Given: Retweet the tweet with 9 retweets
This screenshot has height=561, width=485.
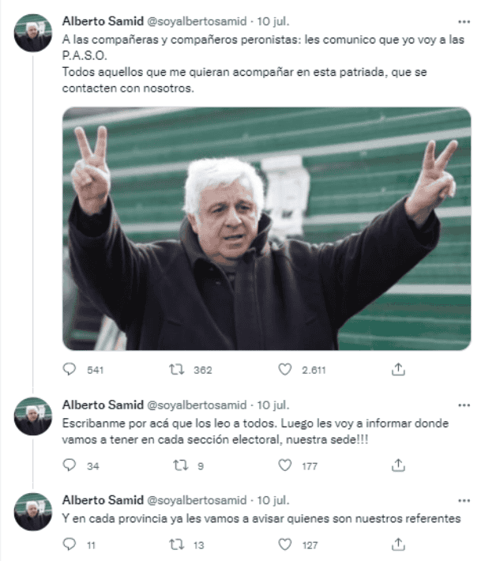Looking at the screenshot, I should pyautogui.click(x=180, y=465).
